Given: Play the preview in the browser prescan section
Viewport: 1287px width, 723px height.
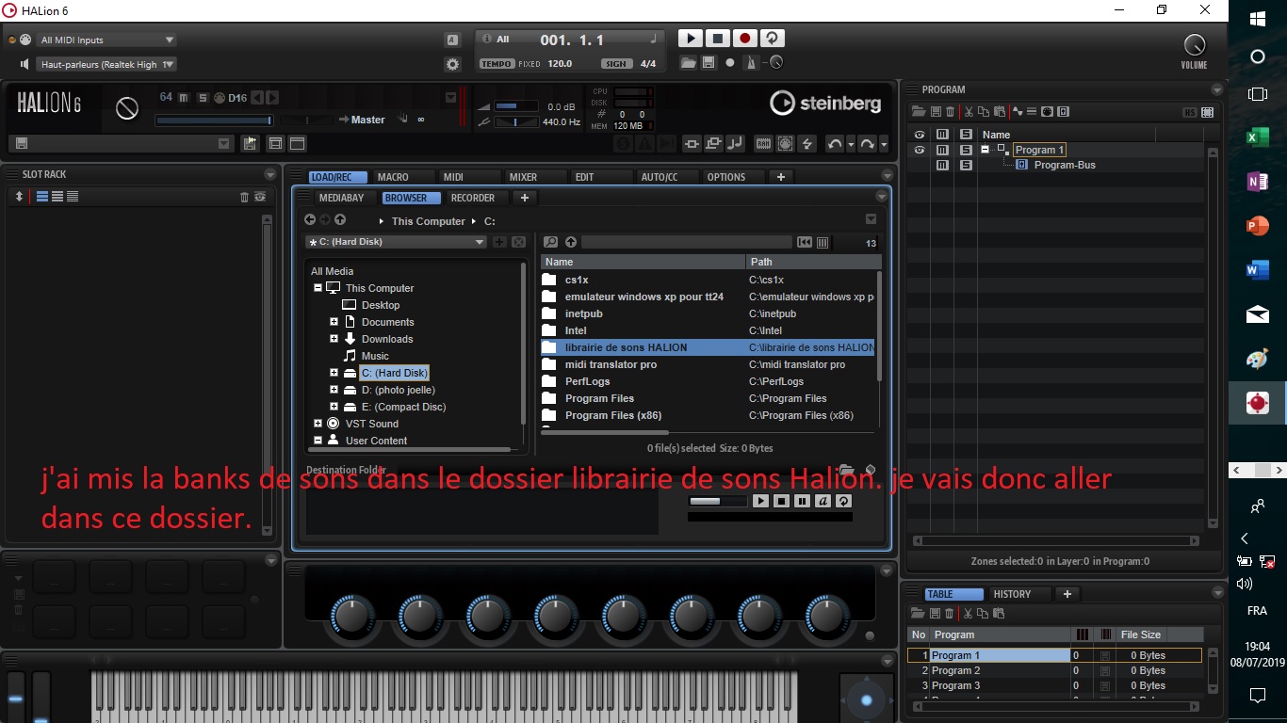Looking at the screenshot, I should pos(760,502).
